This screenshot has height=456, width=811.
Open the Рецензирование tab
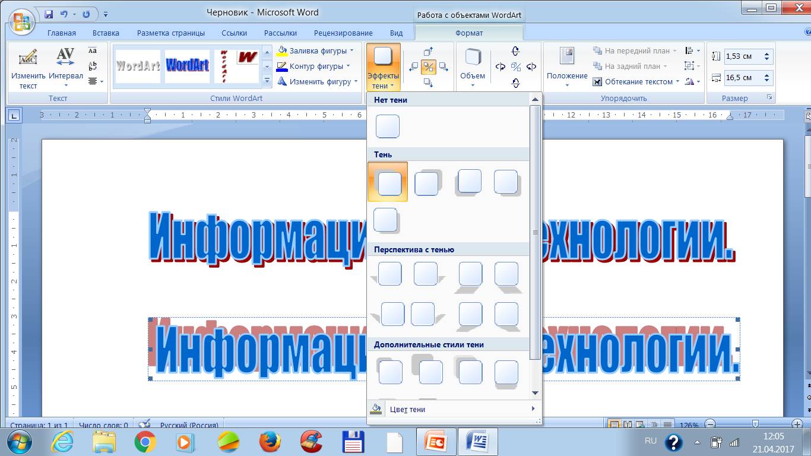point(343,33)
